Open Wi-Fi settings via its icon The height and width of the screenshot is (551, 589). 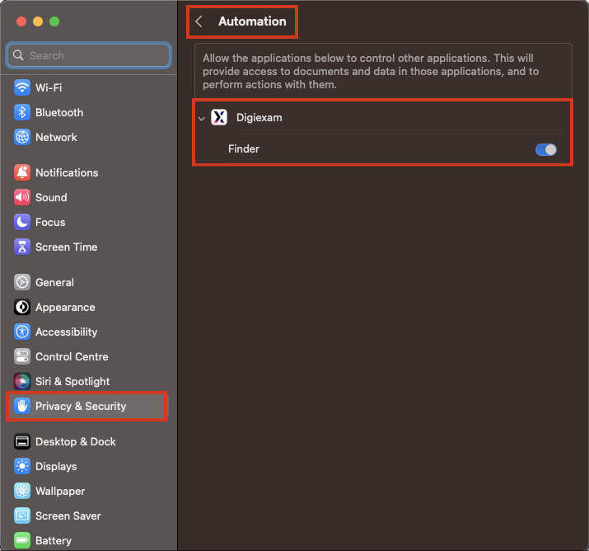pyautogui.click(x=22, y=87)
